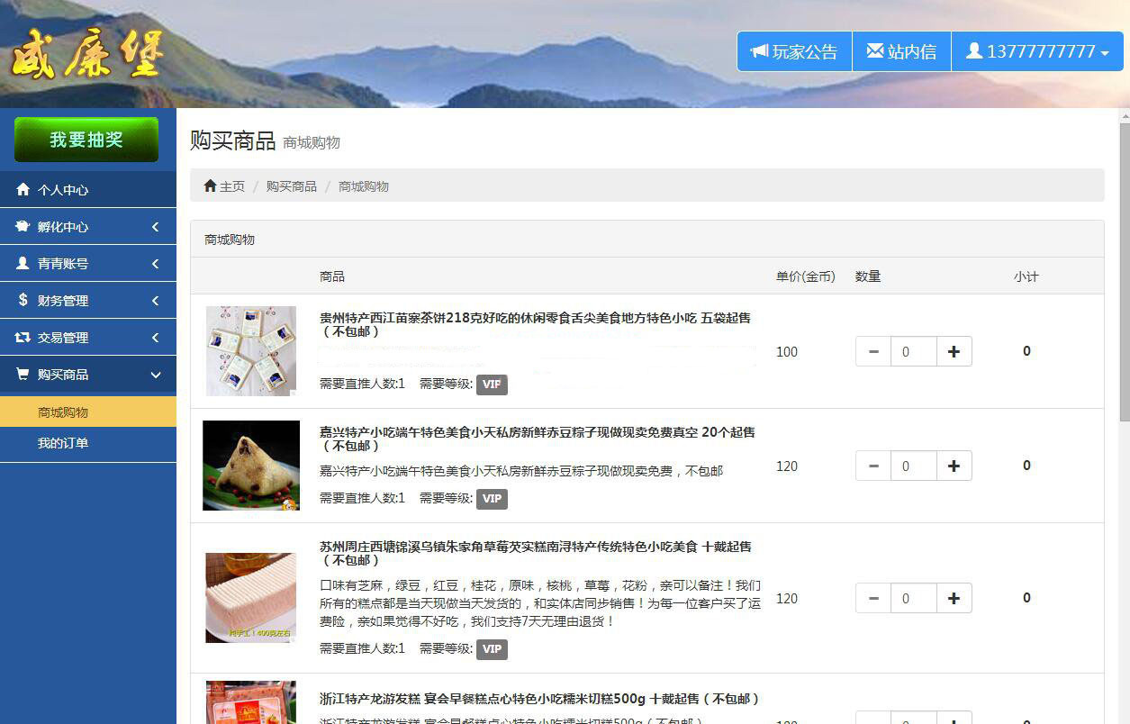Go to 购买商品 breadcrumb link
Viewport: 1130px width, 724px height.
291,186
